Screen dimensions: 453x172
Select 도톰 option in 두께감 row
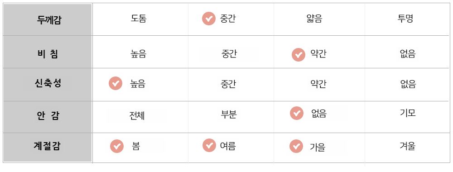click(x=139, y=19)
